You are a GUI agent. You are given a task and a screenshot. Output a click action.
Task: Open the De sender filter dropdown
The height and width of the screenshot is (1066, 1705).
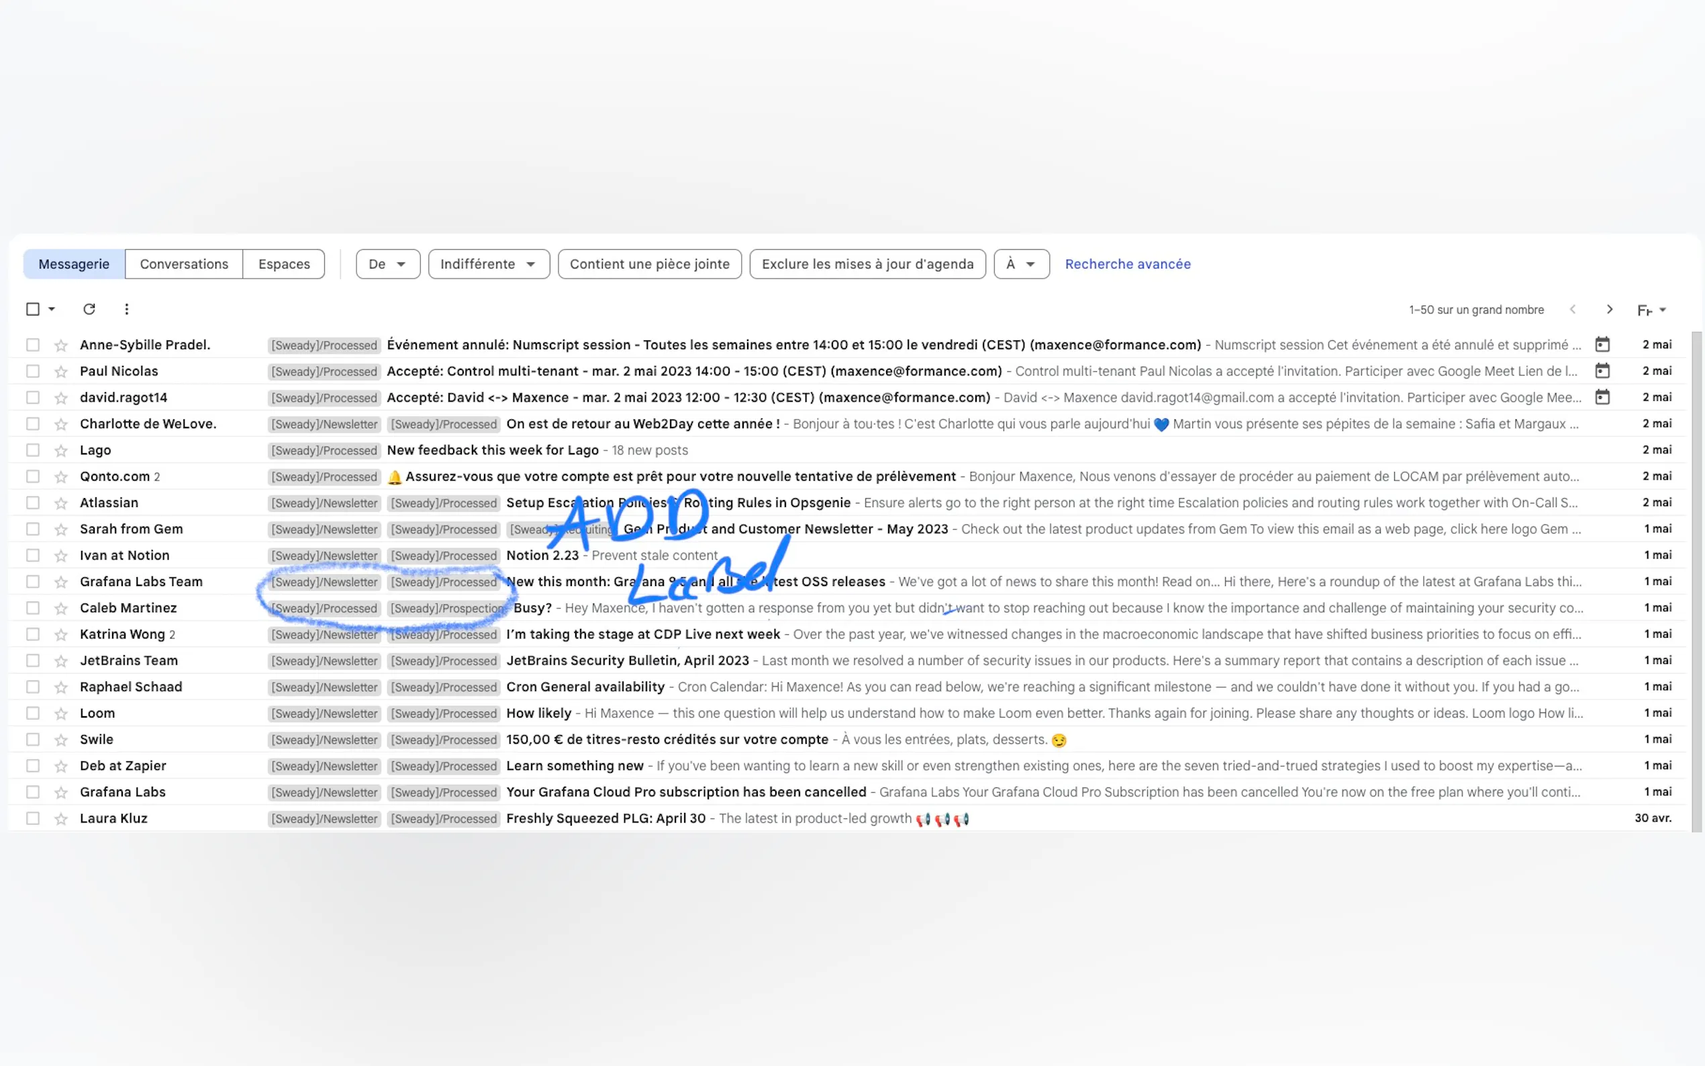coord(388,264)
